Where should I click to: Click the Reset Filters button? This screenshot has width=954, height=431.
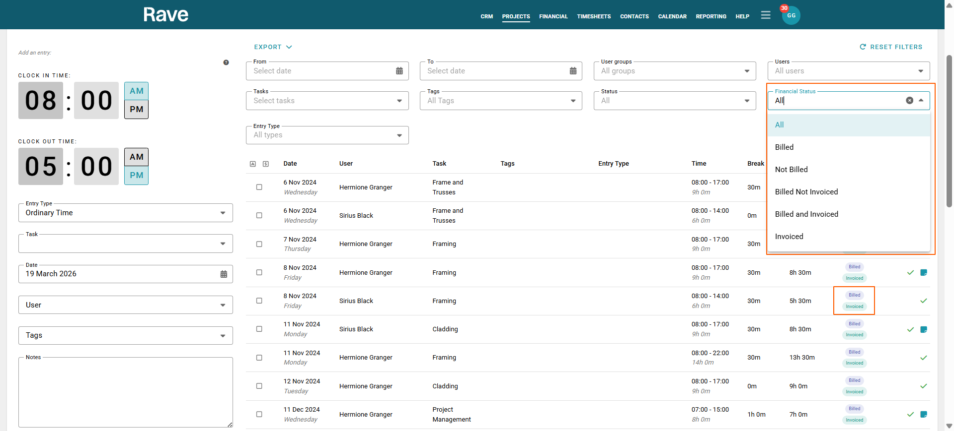[x=891, y=47]
